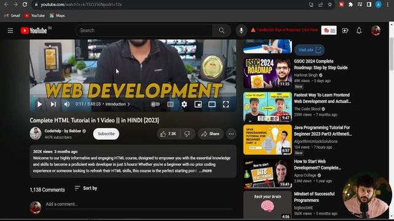Expand the Introduction chapter chevron
The image size is (394, 221).
(129, 104)
